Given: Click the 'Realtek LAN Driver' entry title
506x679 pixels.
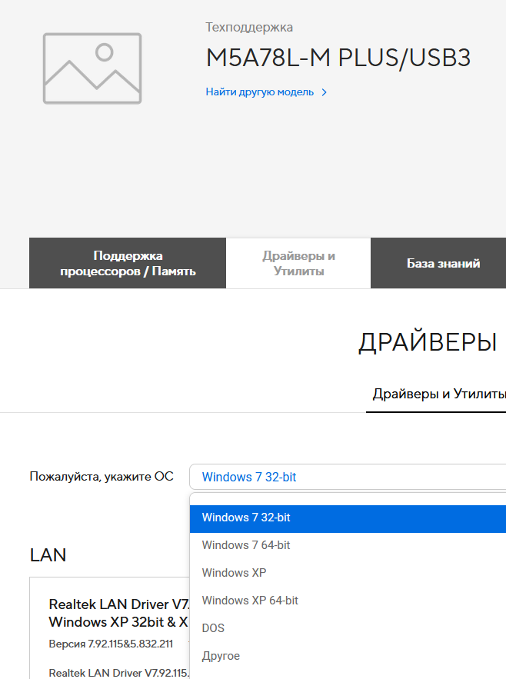Looking at the screenshot, I should click(x=118, y=613).
